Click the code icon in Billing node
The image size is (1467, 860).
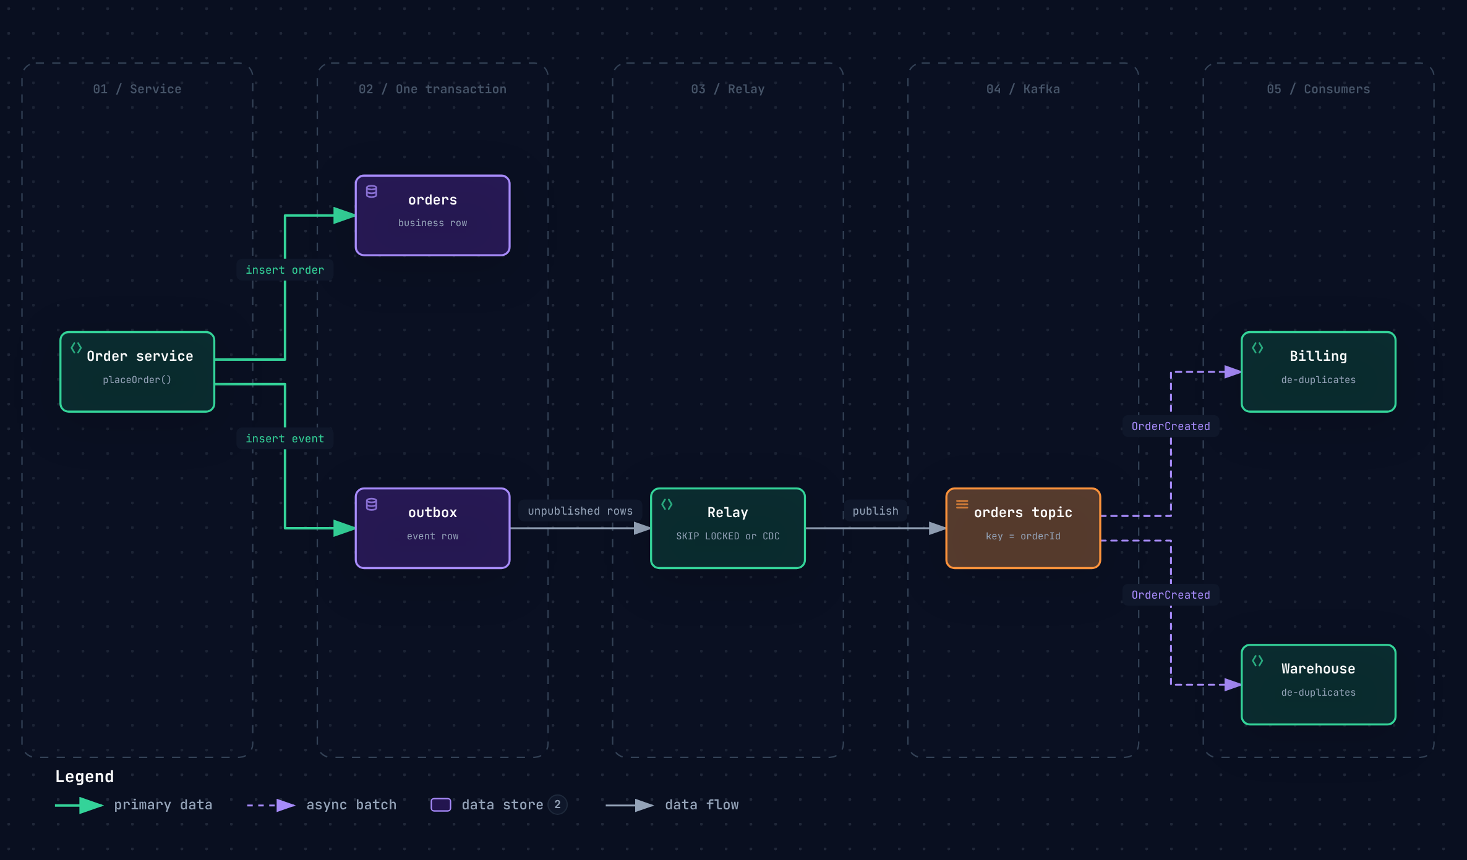click(1257, 348)
